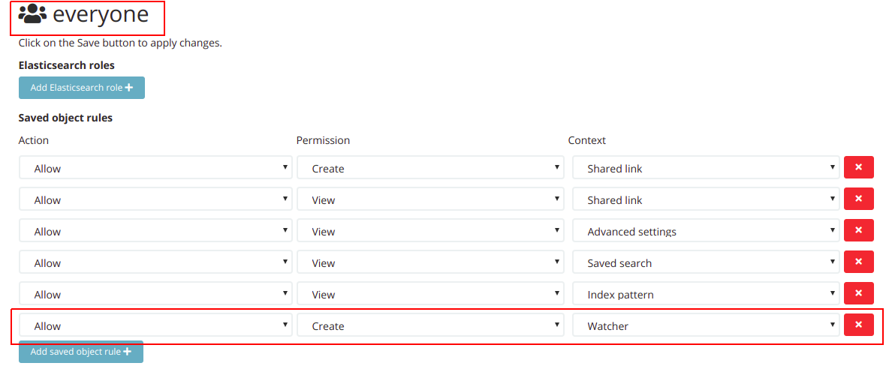Remove the Saved search rule

coord(858,262)
